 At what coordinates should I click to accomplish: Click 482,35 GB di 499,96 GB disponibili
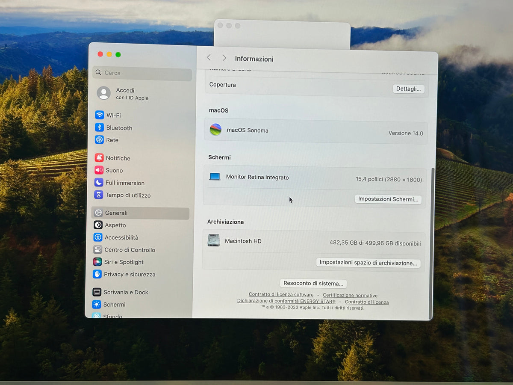(375, 243)
